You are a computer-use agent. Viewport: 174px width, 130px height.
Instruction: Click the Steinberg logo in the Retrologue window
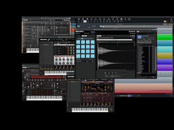[x=67, y=20]
